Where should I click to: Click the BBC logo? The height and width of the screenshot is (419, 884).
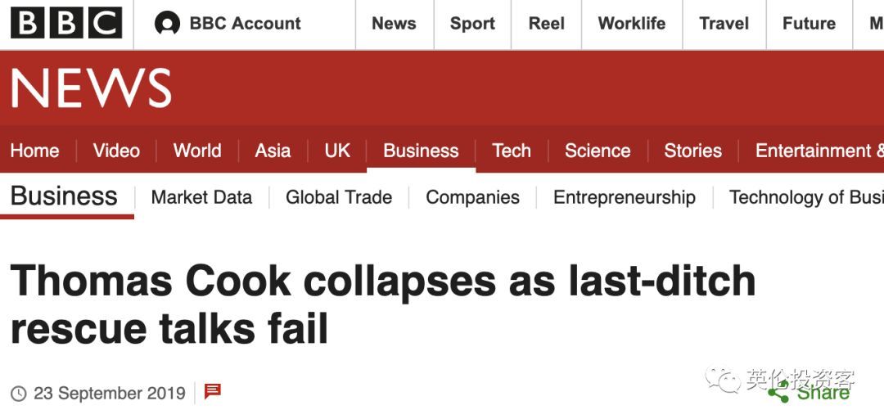66,23
